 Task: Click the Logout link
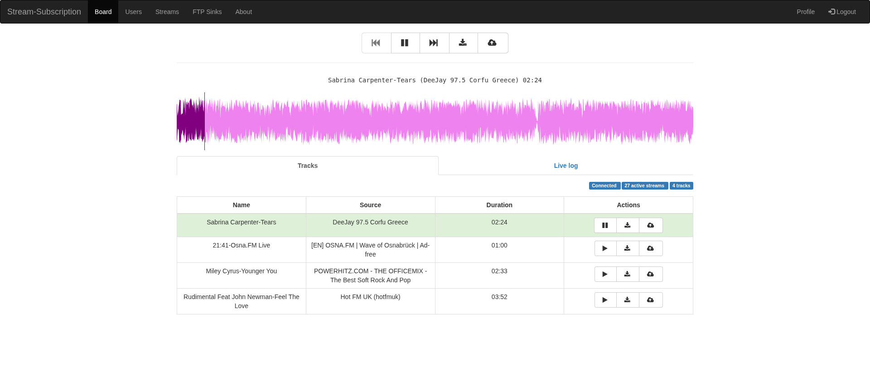[x=842, y=12]
